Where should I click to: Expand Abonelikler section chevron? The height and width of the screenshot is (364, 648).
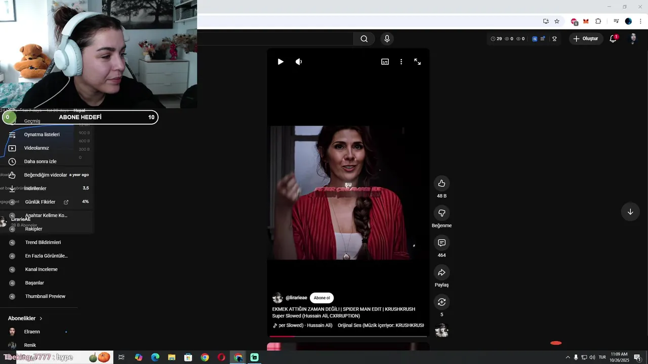(x=41, y=318)
